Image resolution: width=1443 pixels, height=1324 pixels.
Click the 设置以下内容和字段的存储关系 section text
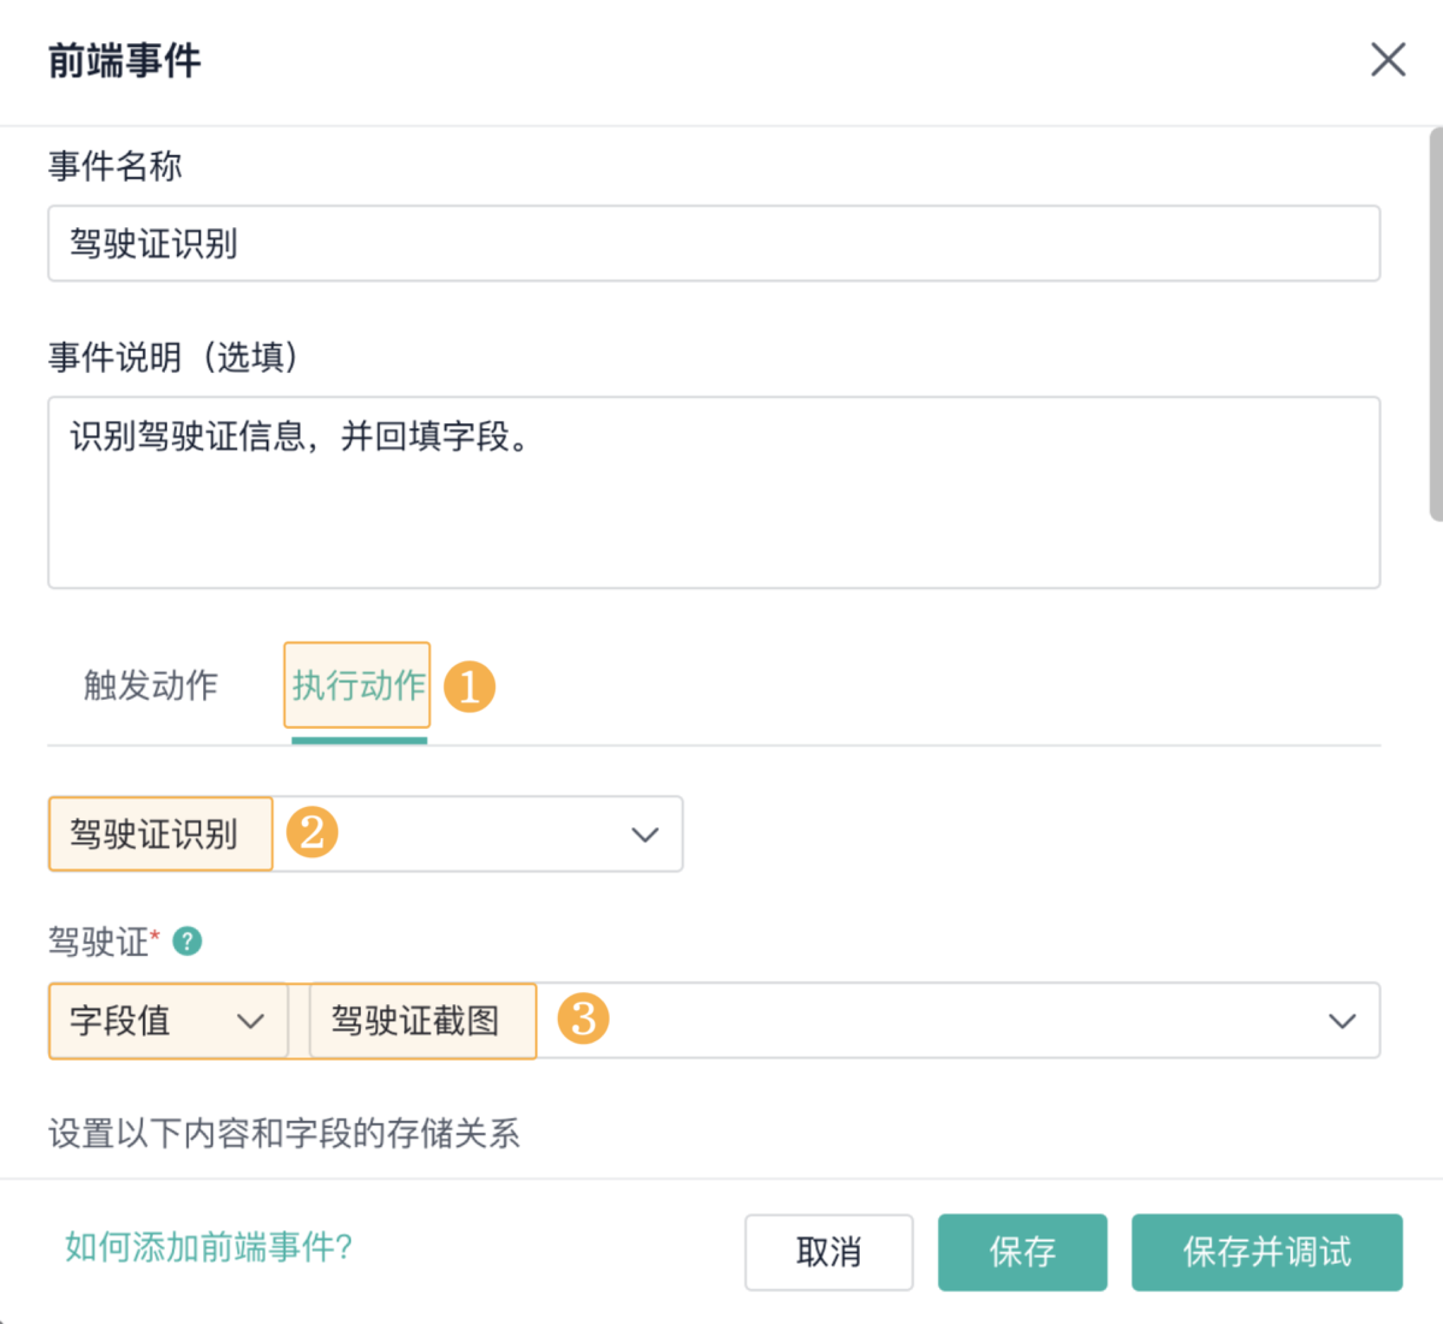[x=284, y=1134]
